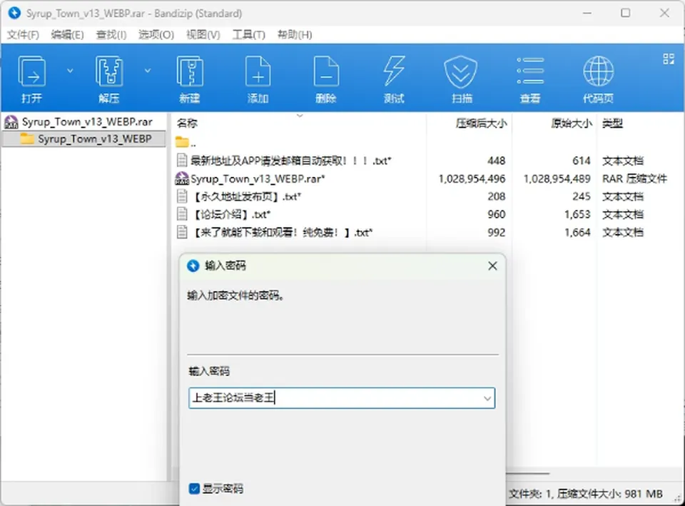Viewport: 685px width, 506px height.
Task: Expand the dropdown arrow next to 打开
Action: 70,71
